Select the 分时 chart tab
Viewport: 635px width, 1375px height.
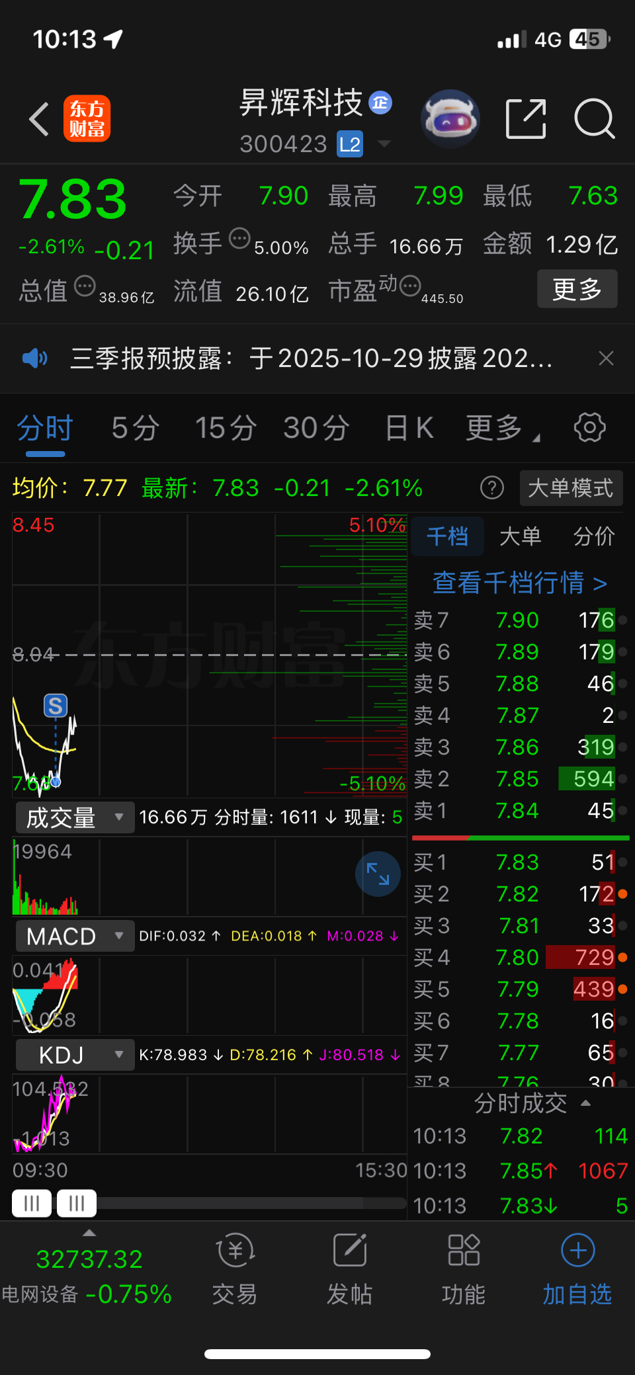point(45,429)
